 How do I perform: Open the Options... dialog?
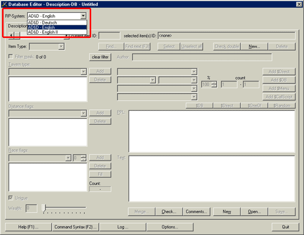click(x=169, y=226)
